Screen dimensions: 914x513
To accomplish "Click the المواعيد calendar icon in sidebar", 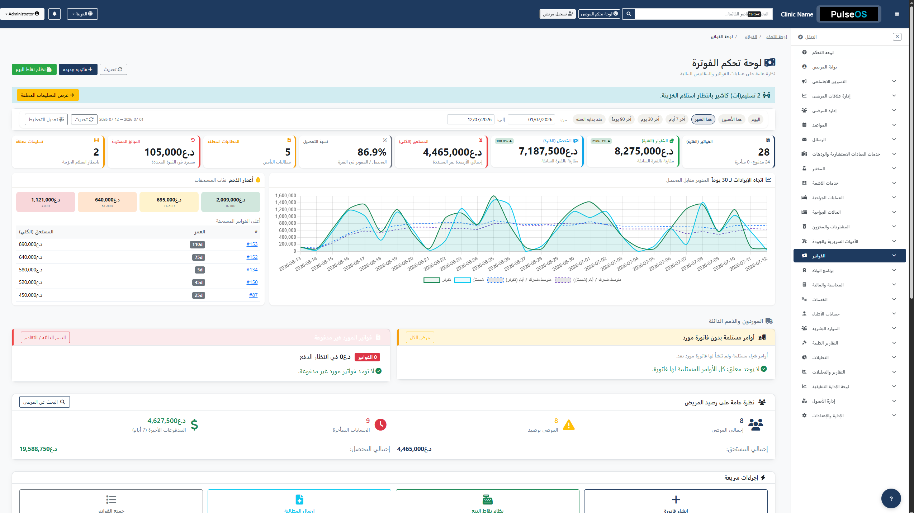I will 804,125.
